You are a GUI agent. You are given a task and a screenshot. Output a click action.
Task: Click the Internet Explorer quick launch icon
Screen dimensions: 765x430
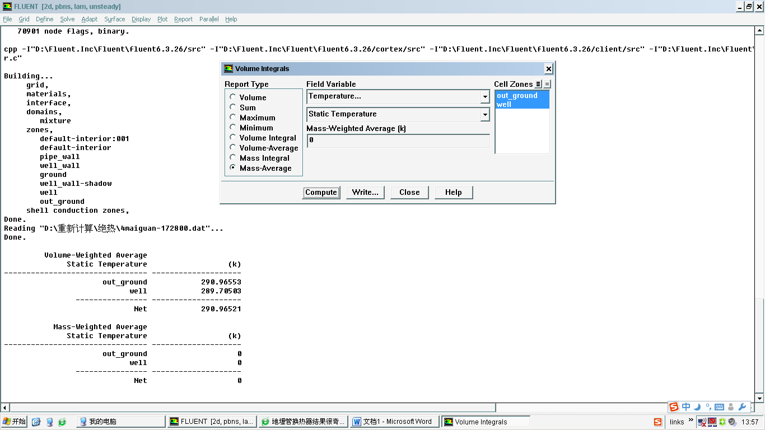[x=62, y=422]
